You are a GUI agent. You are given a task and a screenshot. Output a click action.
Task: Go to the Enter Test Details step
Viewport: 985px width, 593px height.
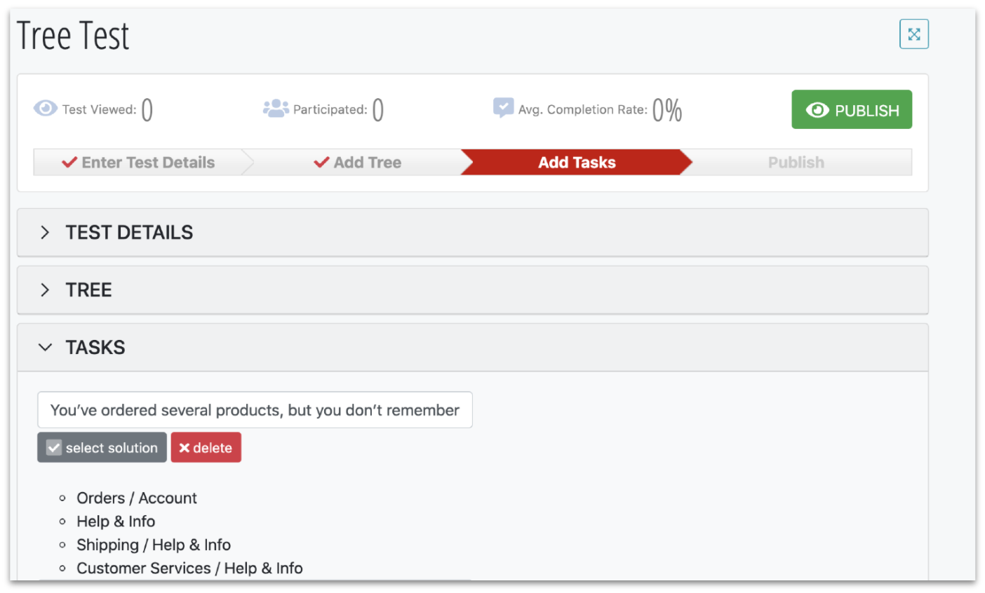click(138, 163)
